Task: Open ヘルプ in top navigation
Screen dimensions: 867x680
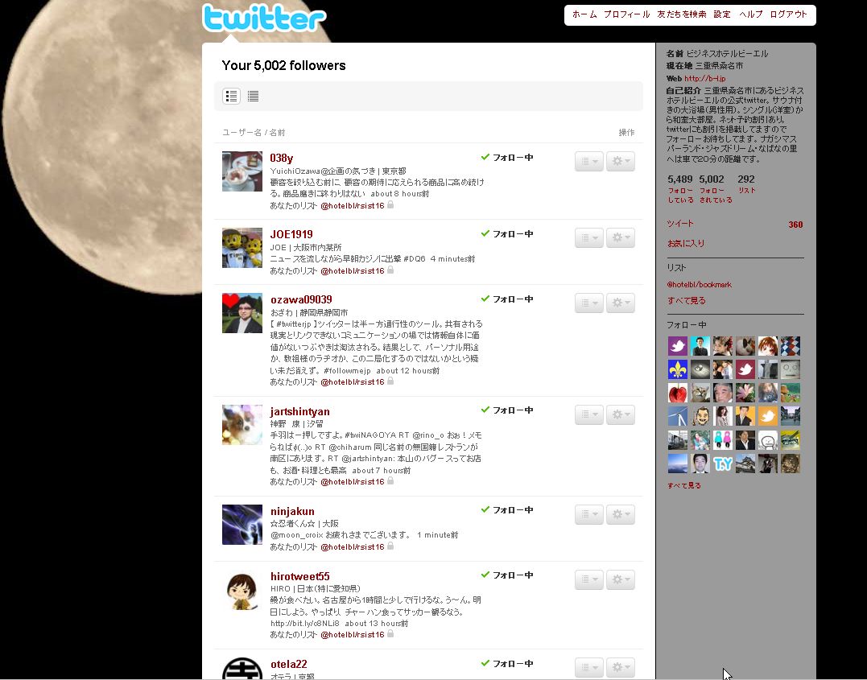Action: coord(751,14)
